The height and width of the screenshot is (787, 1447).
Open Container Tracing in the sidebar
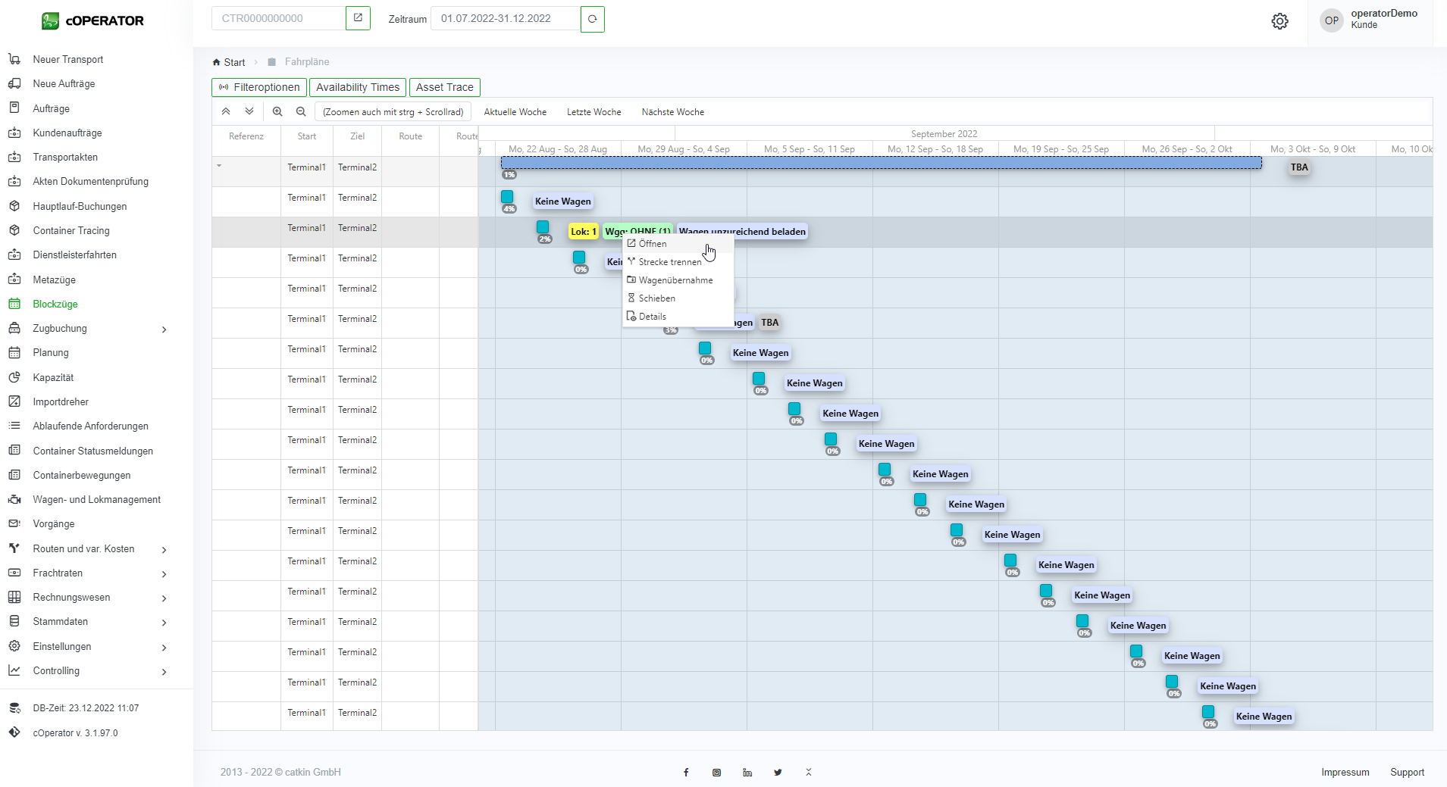coord(71,231)
